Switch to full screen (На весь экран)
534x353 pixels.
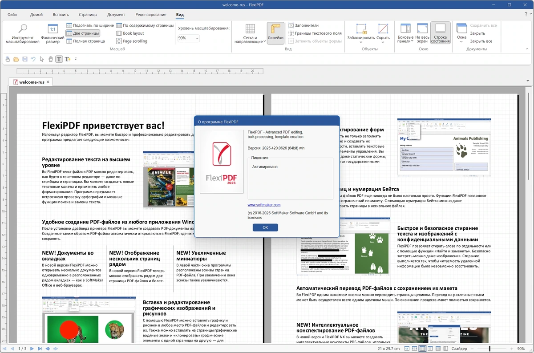pyautogui.click(x=422, y=34)
